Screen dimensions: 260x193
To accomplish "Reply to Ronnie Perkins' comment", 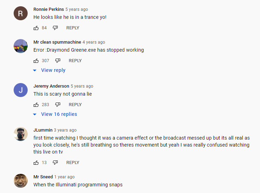I will point(73,28).
